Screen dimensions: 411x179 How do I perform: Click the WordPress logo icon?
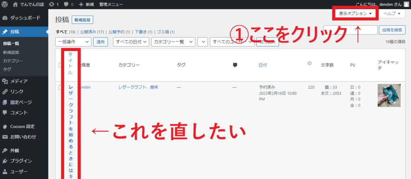(x=5, y=4)
